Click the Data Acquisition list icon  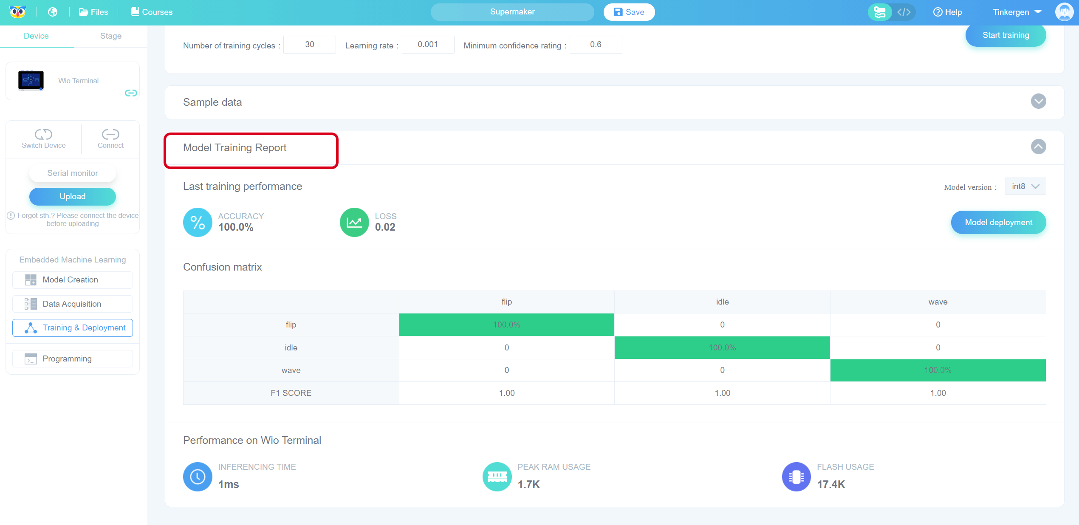(31, 304)
